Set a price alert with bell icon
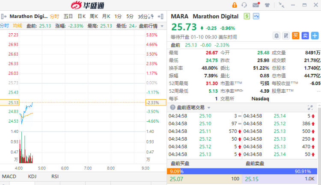The height and width of the screenshot is (185, 321). tap(276, 35)
